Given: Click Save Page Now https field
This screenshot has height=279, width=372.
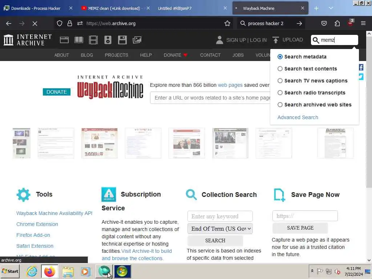Looking at the screenshot, I should [x=305, y=216].
